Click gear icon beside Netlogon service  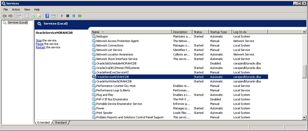point(94,36)
